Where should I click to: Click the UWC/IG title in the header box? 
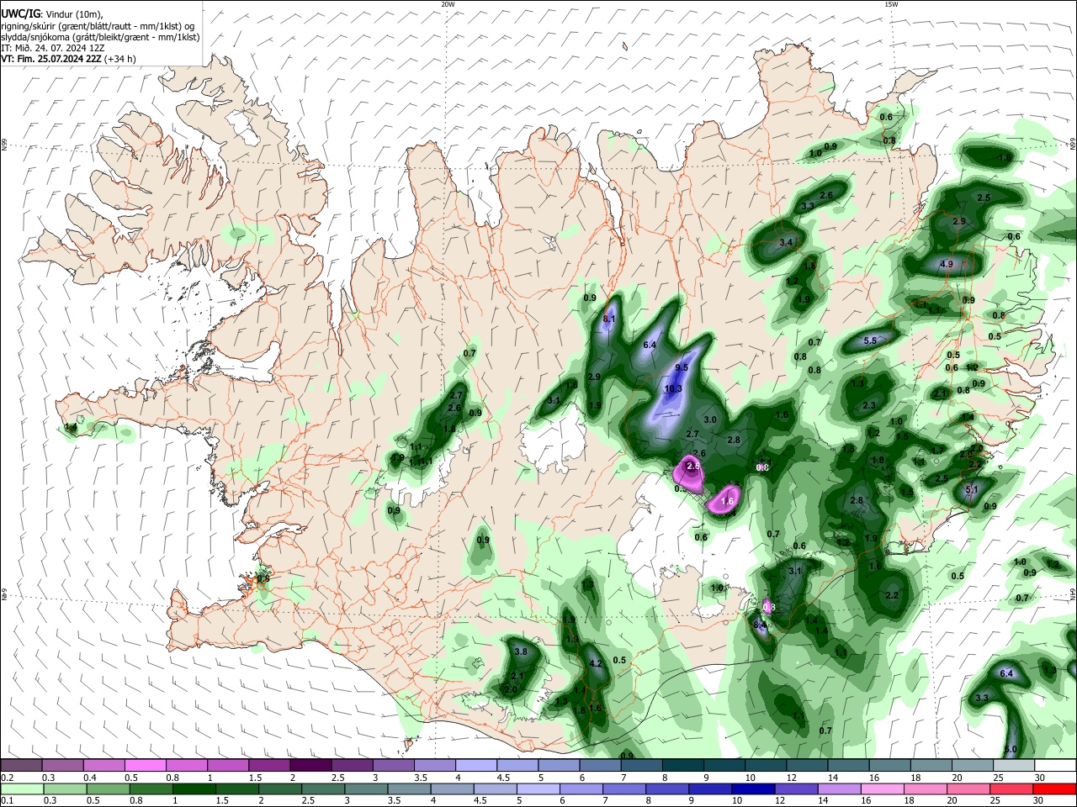[20, 14]
